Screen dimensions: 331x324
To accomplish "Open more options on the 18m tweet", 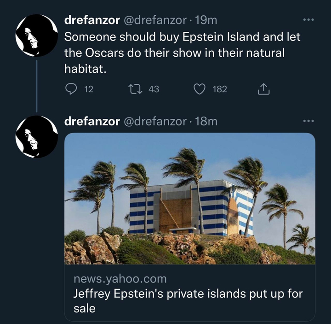I will (x=308, y=121).
